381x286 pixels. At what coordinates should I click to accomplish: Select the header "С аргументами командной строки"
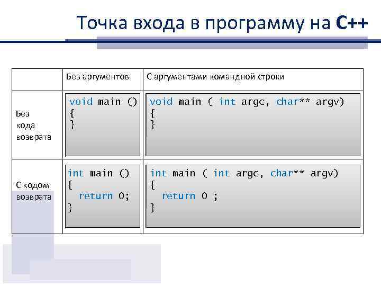pyautogui.click(x=215, y=77)
